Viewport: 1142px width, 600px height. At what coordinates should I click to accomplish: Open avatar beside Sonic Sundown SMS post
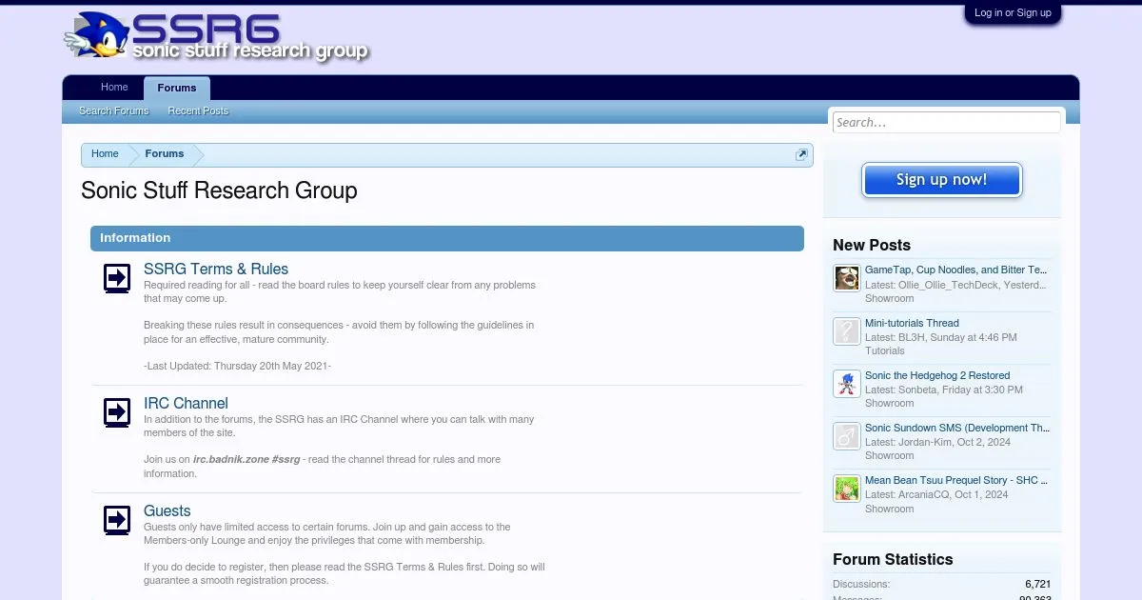pos(846,435)
